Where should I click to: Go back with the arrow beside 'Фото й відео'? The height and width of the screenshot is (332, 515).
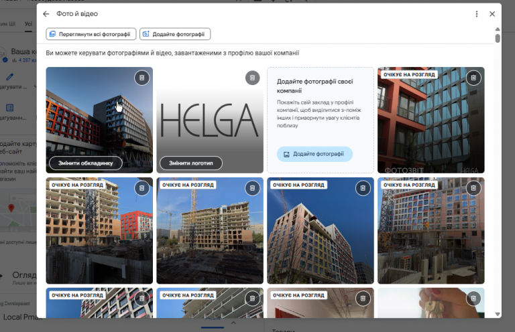click(46, 14)
